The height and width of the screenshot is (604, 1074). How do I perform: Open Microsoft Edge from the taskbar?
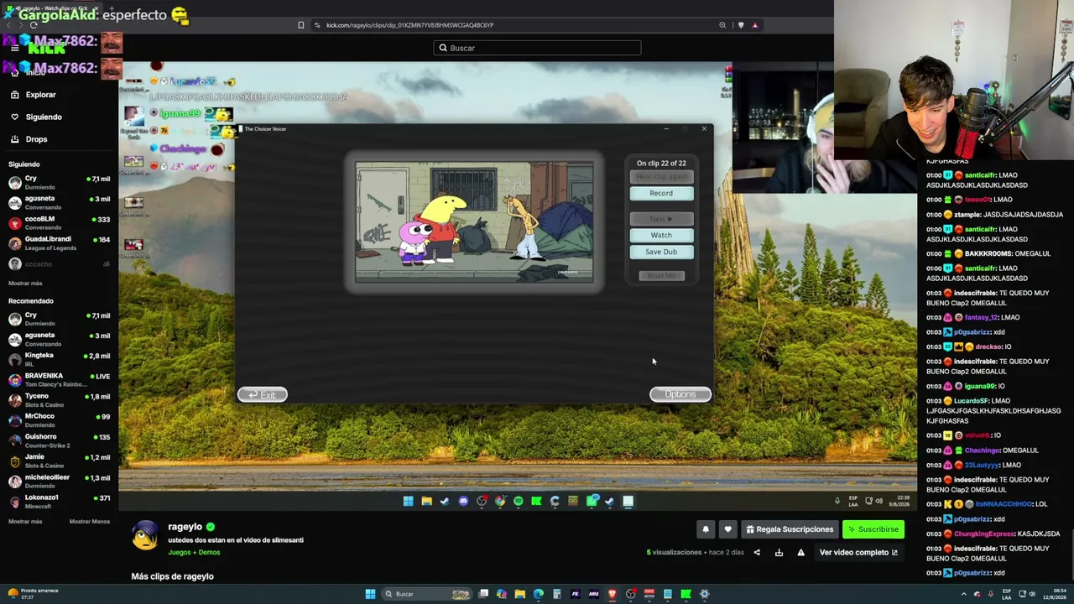tap(539, 594)
